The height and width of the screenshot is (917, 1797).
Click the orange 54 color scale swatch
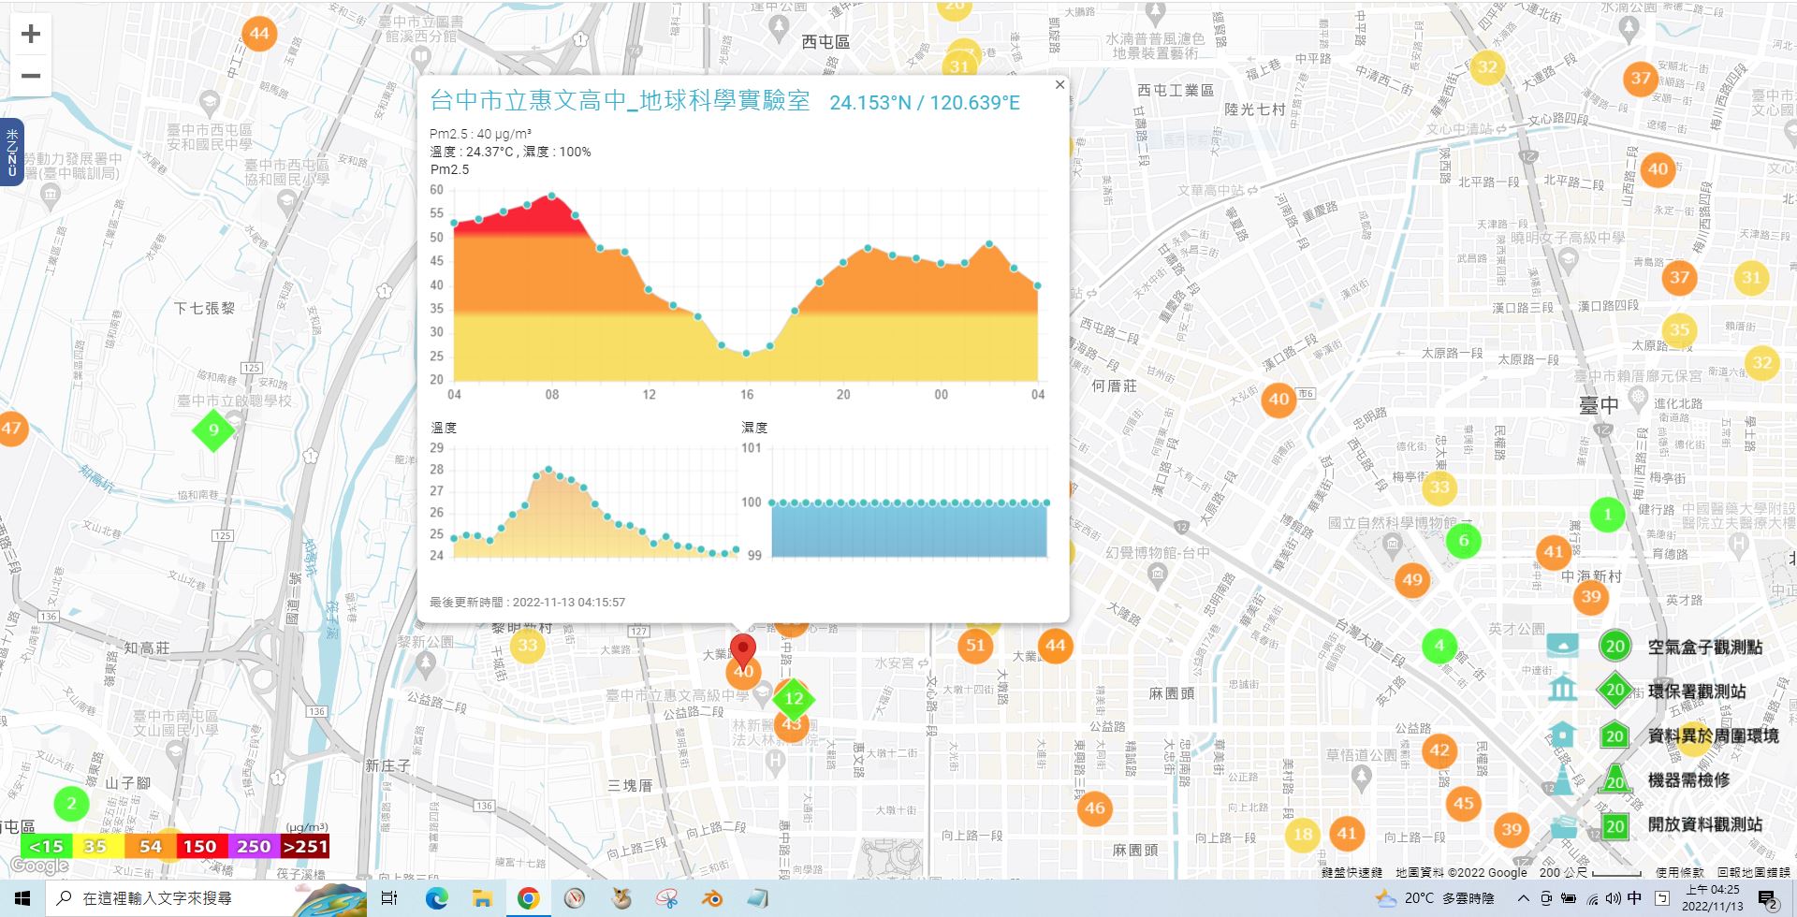(150, 846)
